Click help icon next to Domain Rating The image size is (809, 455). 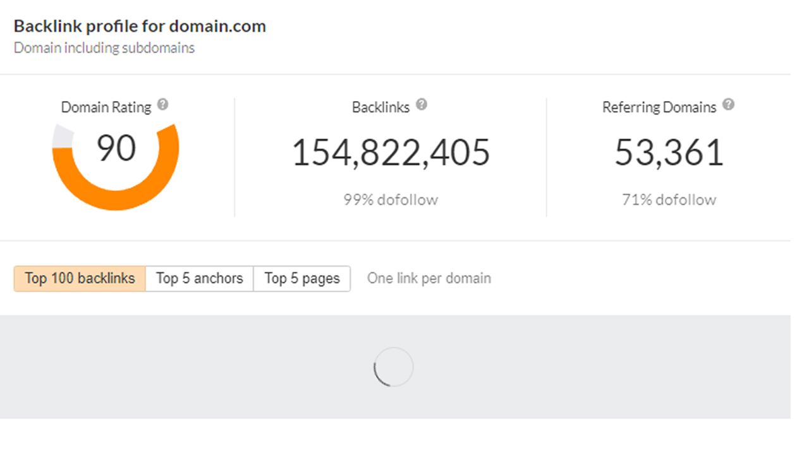[163, 104]
